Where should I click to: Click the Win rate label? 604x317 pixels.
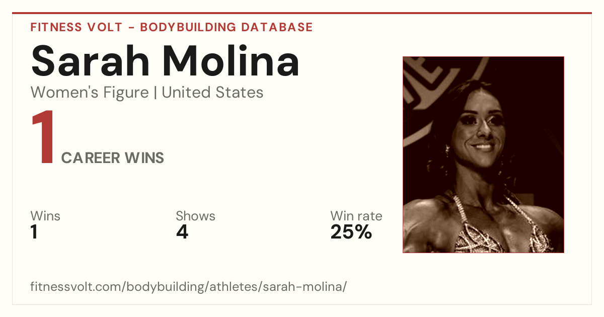(356, 216)
